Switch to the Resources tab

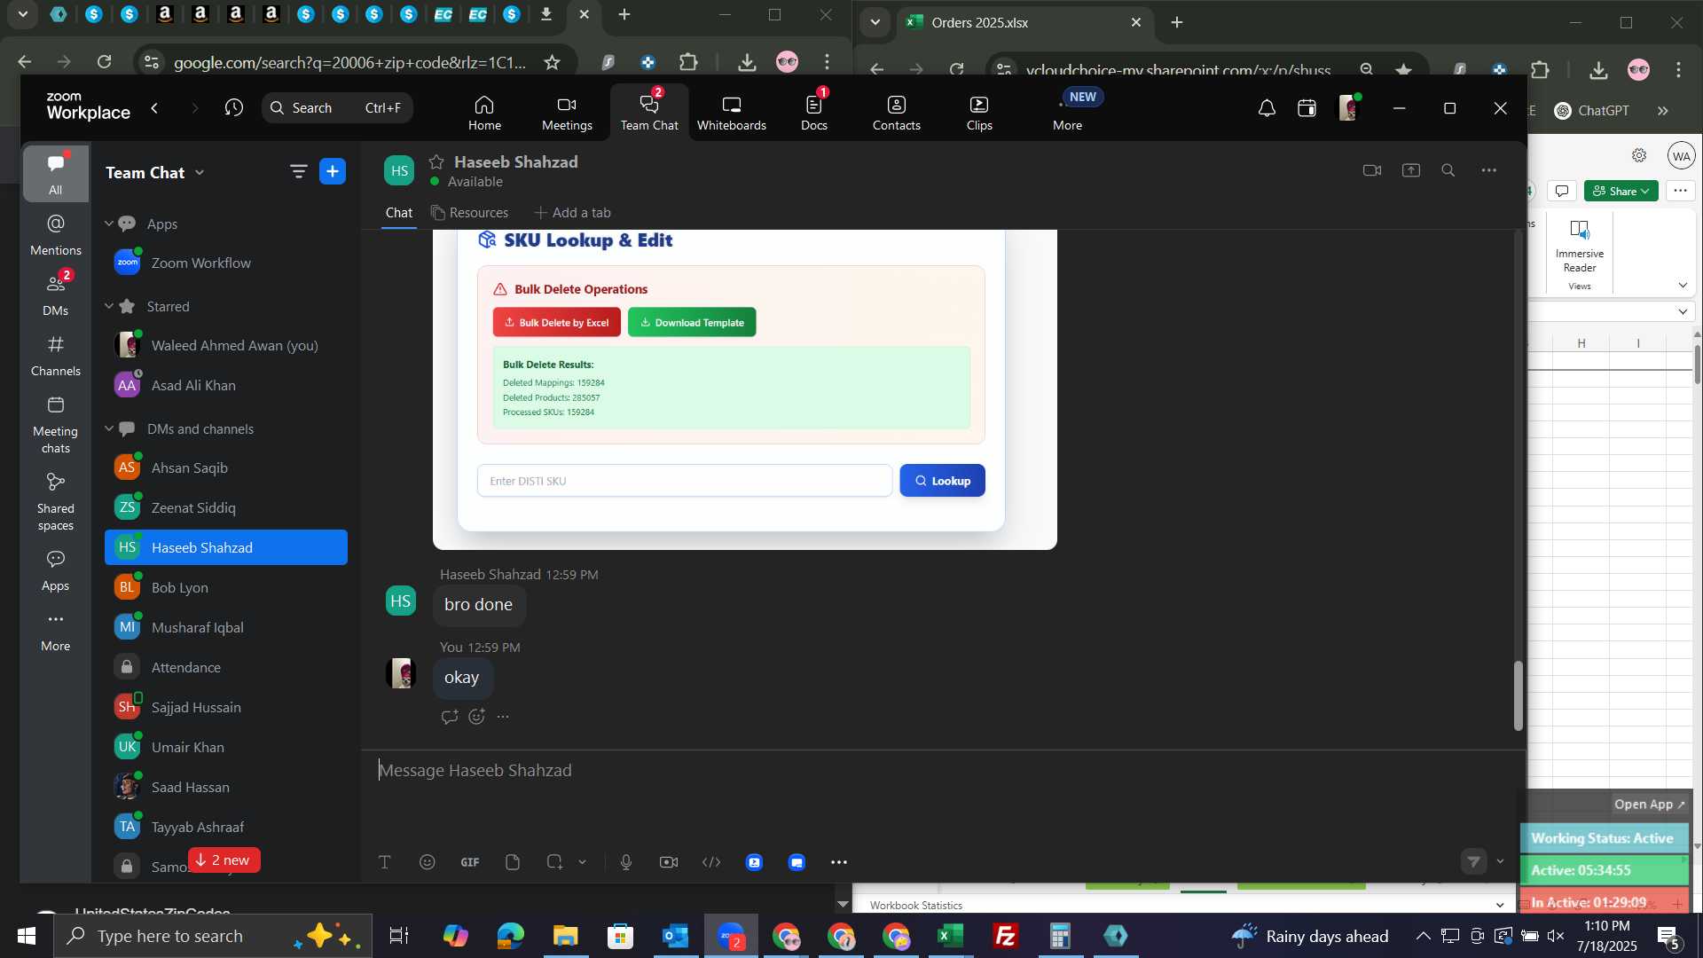(x=470, y=213)
